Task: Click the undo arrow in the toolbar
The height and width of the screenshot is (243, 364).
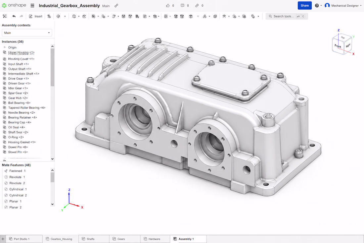Action: pyautogui.click(x=14, y=16)
